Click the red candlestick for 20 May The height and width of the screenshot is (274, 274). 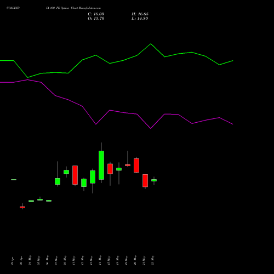tap(136, 165)
